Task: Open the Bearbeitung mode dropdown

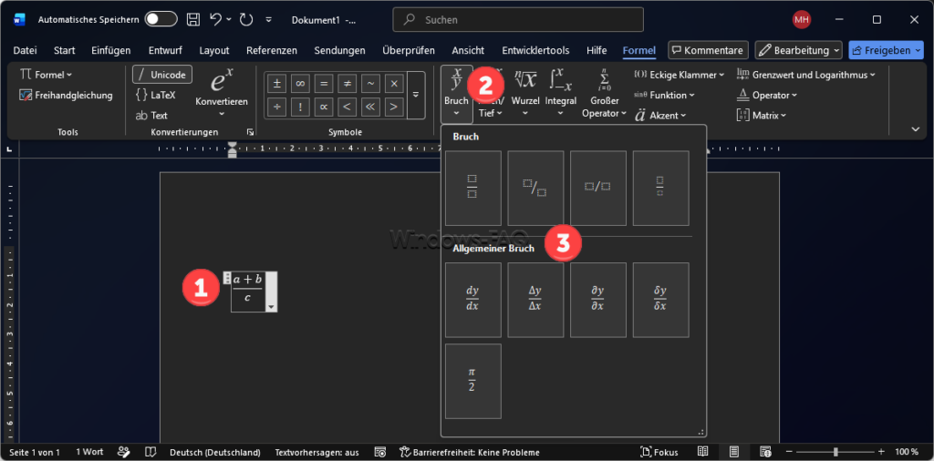Action: pyautogui.click(x=798, y=50)
